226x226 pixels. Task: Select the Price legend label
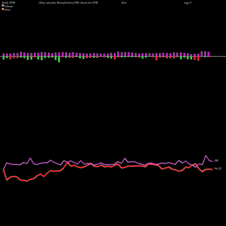point(7,10)
